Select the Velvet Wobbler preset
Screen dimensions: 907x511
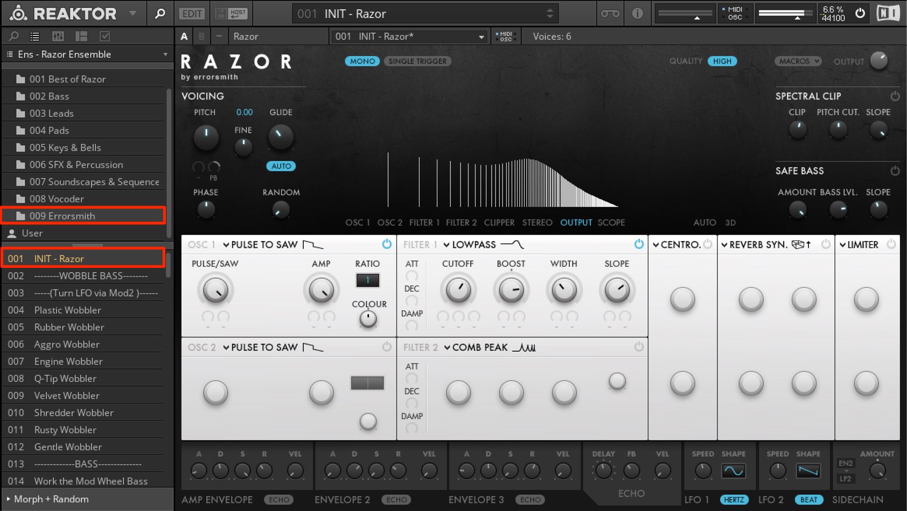[82, 396]
